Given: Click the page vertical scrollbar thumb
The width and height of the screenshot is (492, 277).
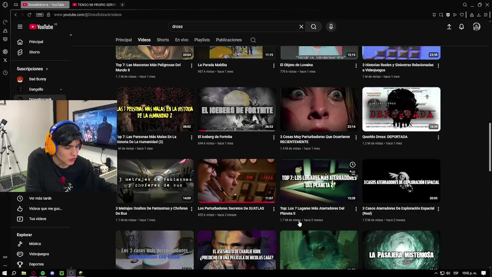Looking at the screenshot, I should (490, 147).
